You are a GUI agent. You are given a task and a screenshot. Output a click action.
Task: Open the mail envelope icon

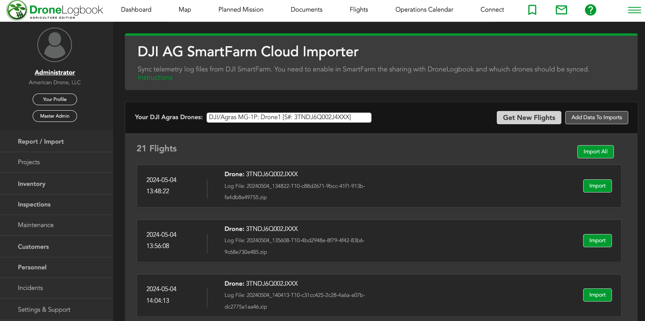point(561,10)
